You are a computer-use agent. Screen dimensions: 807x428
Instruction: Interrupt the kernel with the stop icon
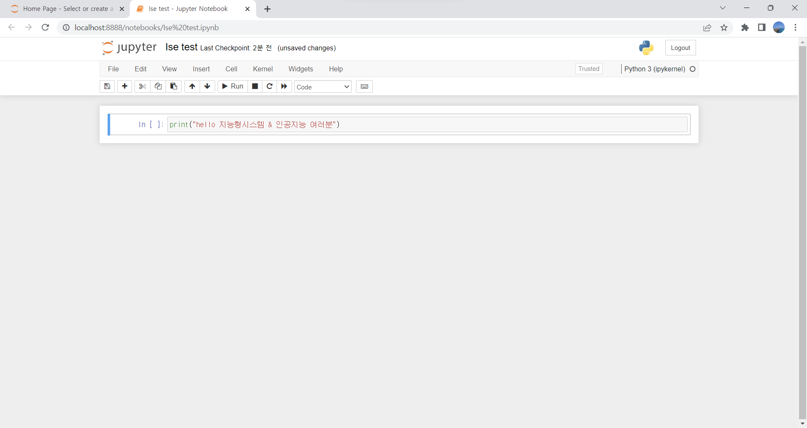point(255,86)
